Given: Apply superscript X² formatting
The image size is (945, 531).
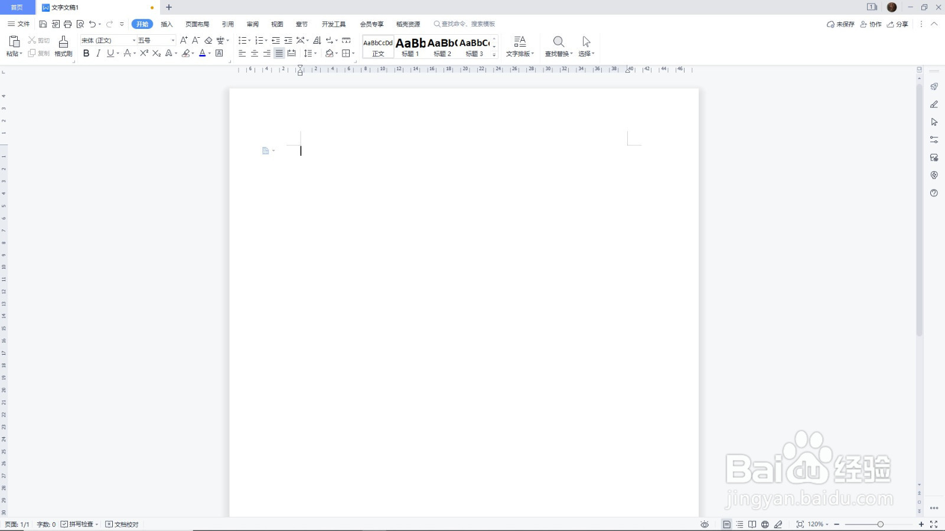Looking at the screenshot, I should point(144,53).
